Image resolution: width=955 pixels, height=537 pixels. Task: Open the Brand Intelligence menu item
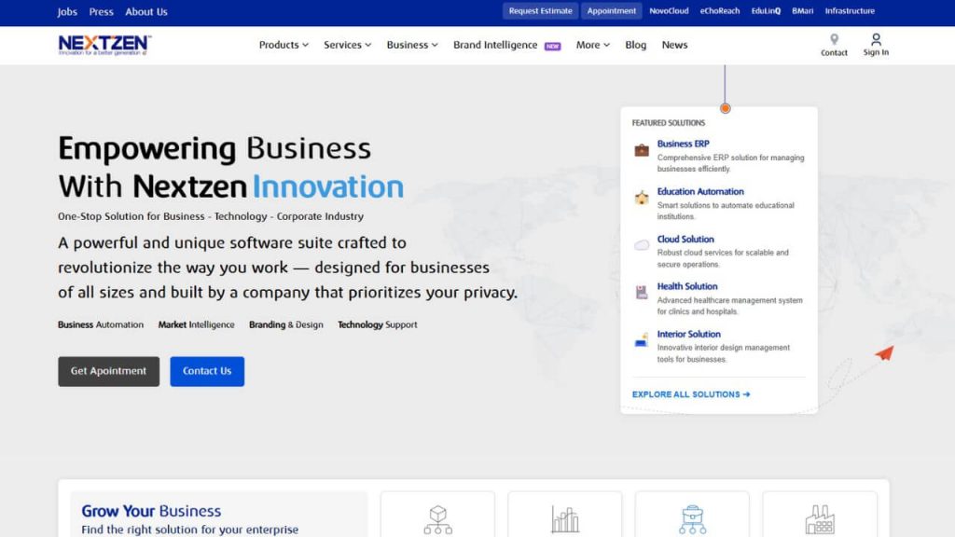point(495,45)
